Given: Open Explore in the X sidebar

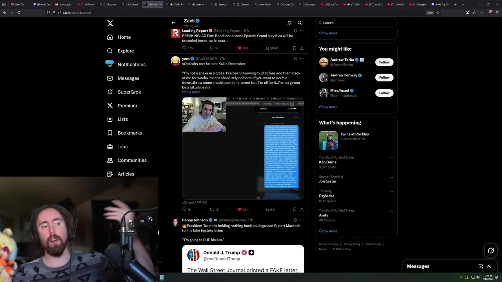Looking at the screenshot, I should tap(120, 51).
